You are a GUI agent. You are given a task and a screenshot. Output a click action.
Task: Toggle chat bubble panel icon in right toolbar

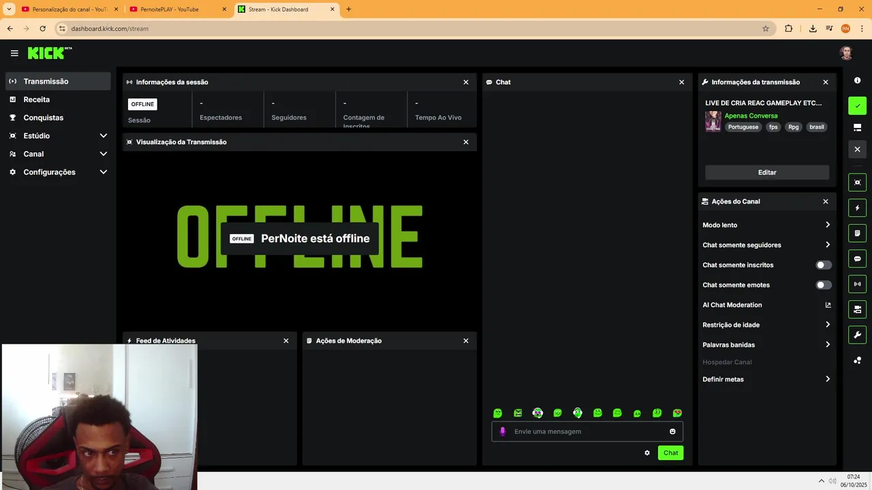coord(857,259)
